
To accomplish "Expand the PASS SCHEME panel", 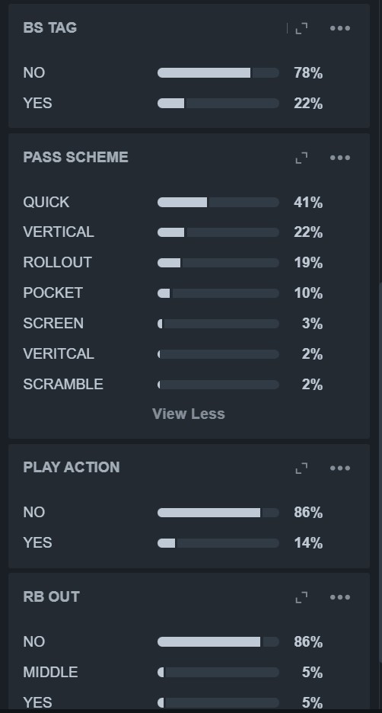I will point(301,158).
